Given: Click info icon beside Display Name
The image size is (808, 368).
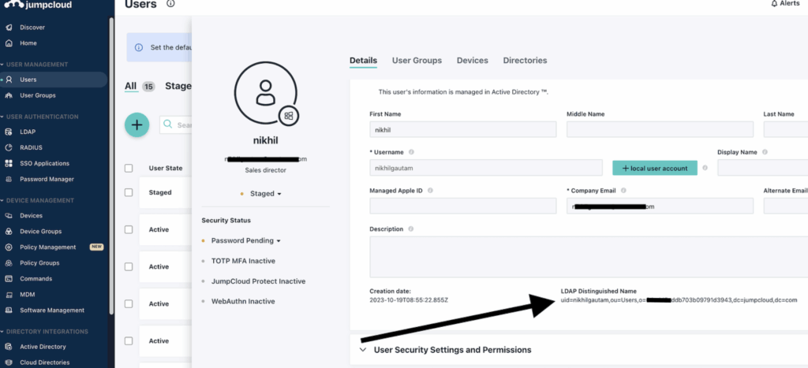Looking at the screenshot, I should [x=765, y=152].
